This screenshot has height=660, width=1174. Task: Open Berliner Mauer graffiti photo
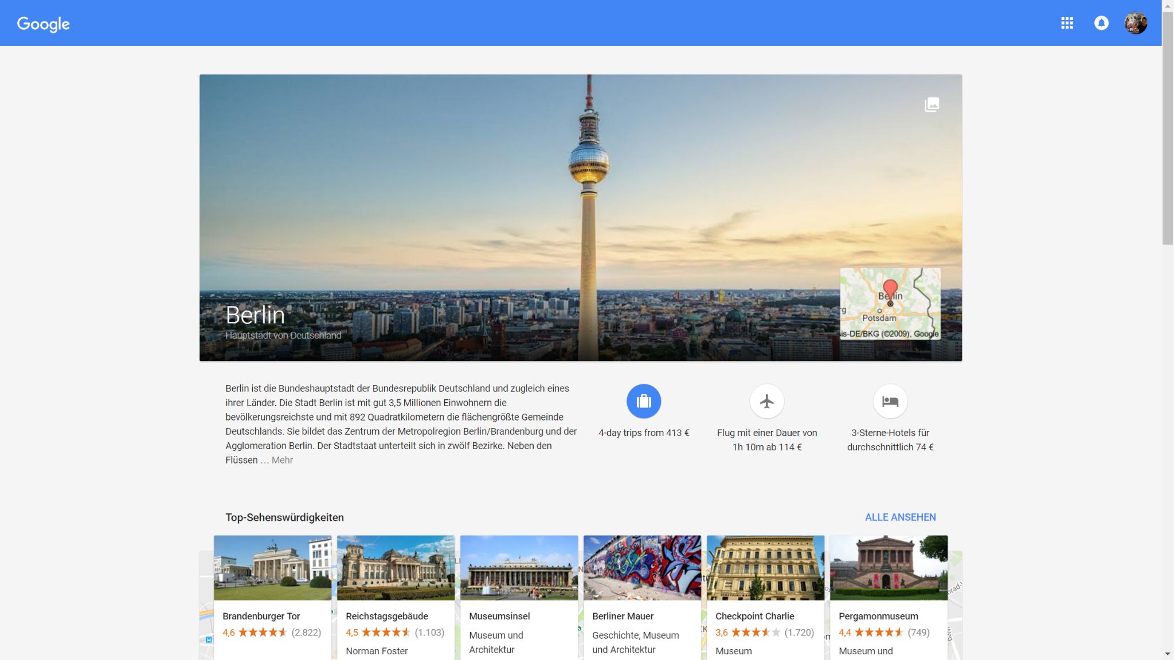pyautogui.click(x=642, y=568)
